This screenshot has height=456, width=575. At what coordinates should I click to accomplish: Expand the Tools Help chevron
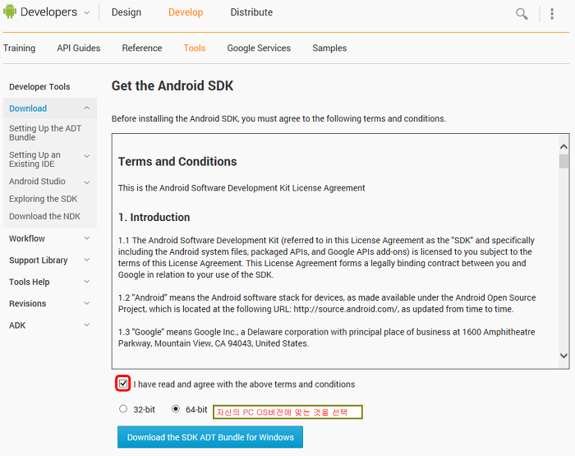(87, 281)
